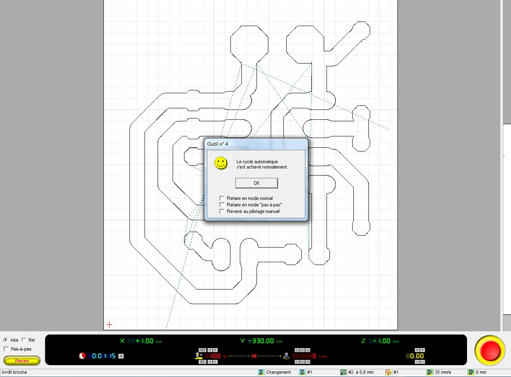Image resolution: width=511 pixels, height=377 pixels.
Task: Check "Refaire en mode pas-à-pas" option
Action: point(222,205)
